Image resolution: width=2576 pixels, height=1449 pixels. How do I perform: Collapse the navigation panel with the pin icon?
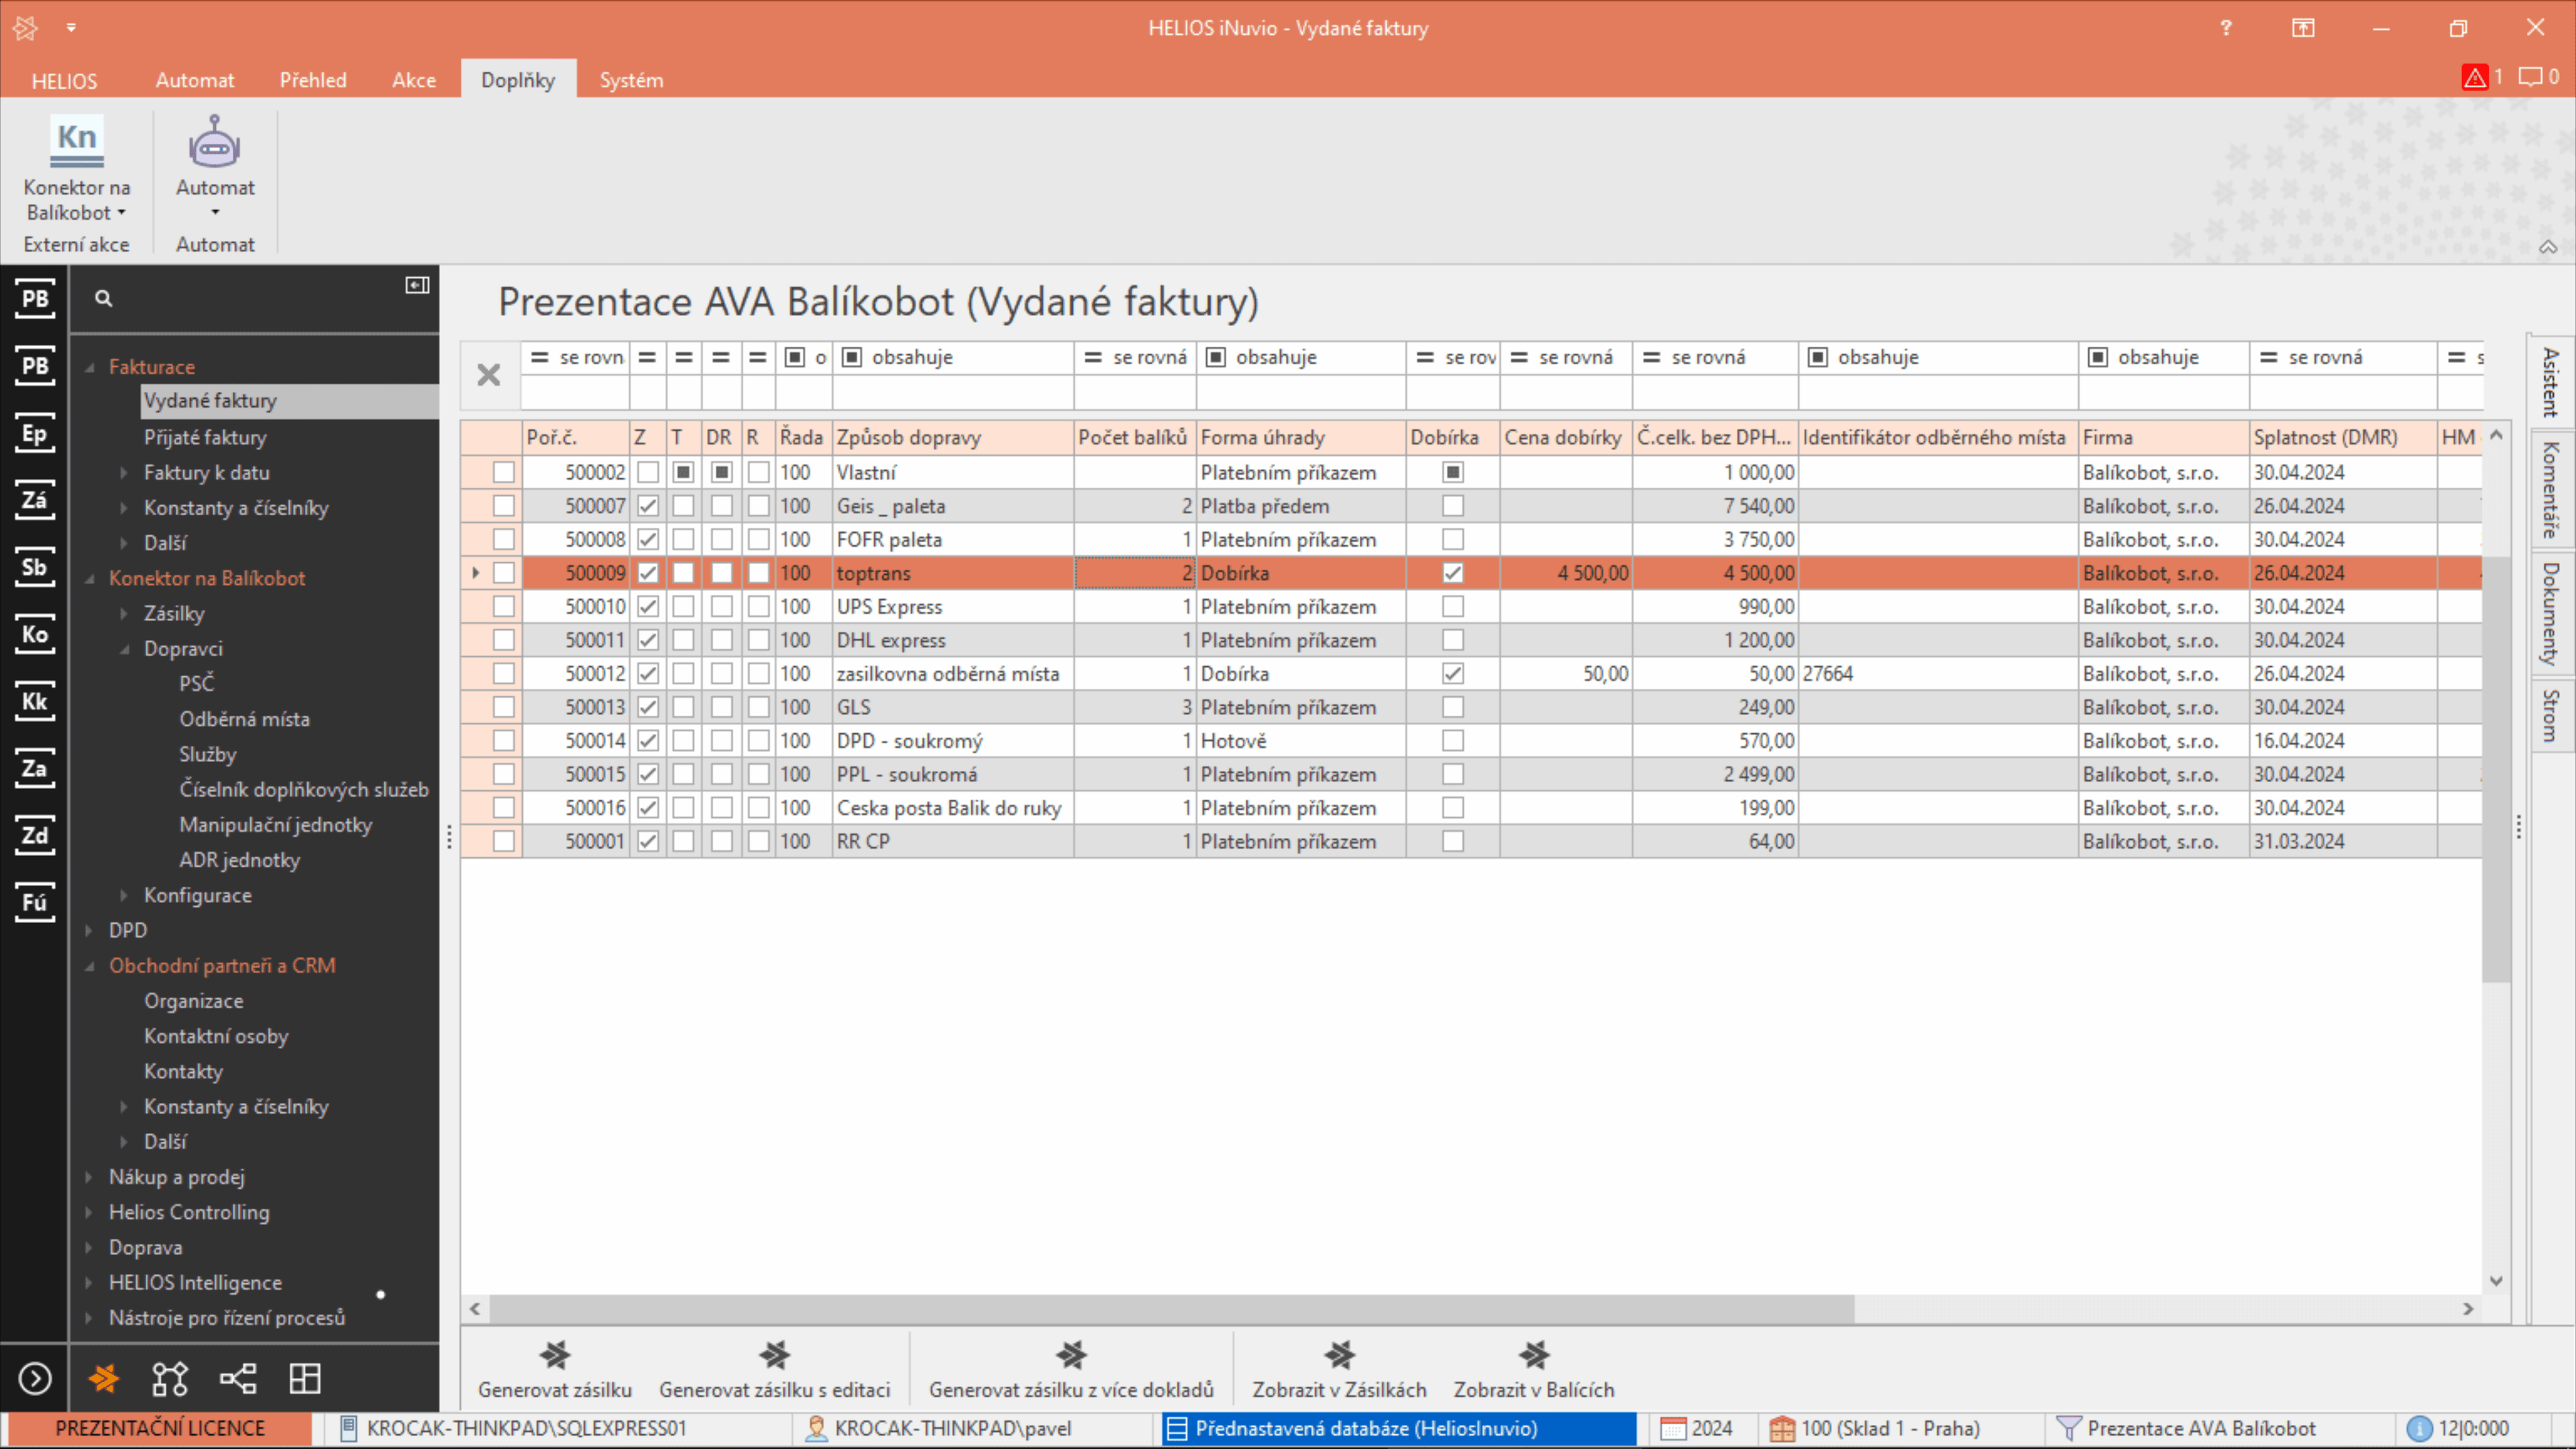(417, 286)
